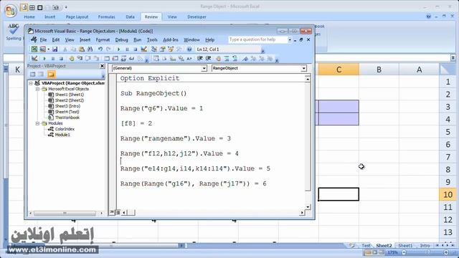Screen dimensions: 459x258
Task: Save the project with the floppy disk icon
Action: point(55,49)
